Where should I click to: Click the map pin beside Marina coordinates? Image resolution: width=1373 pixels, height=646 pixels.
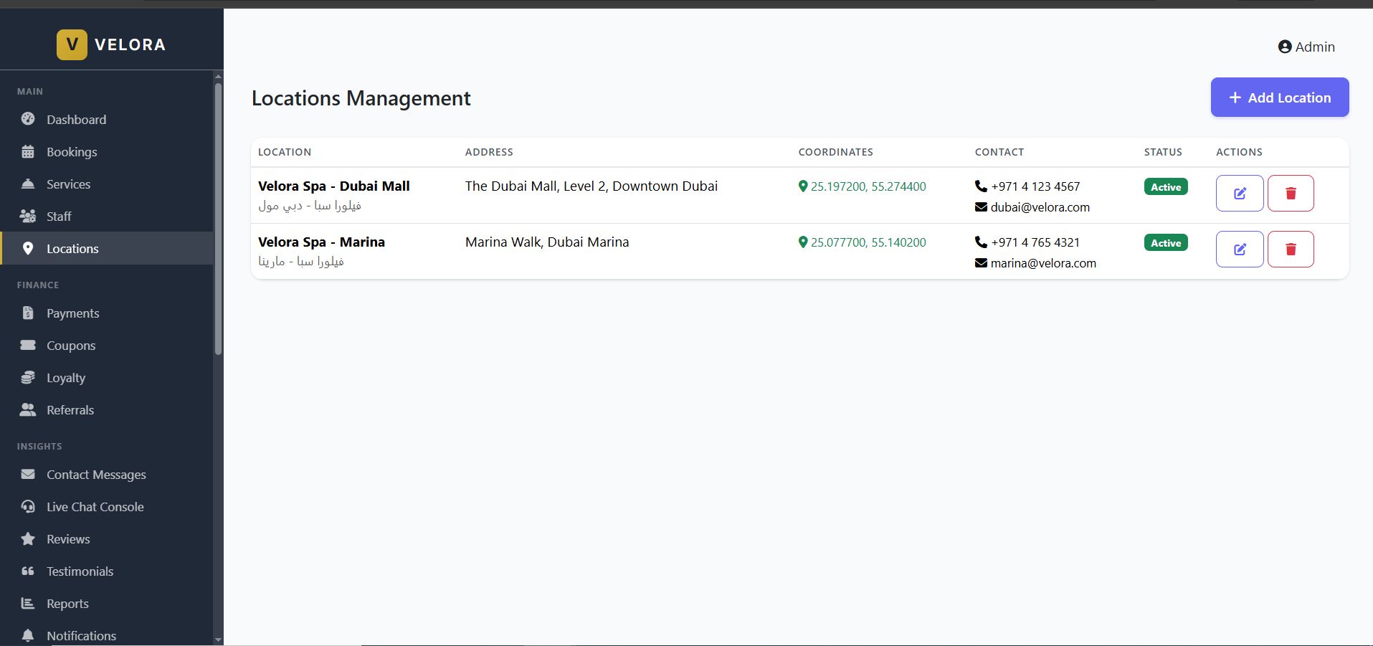pyautogui.click(x=803, y=242)
